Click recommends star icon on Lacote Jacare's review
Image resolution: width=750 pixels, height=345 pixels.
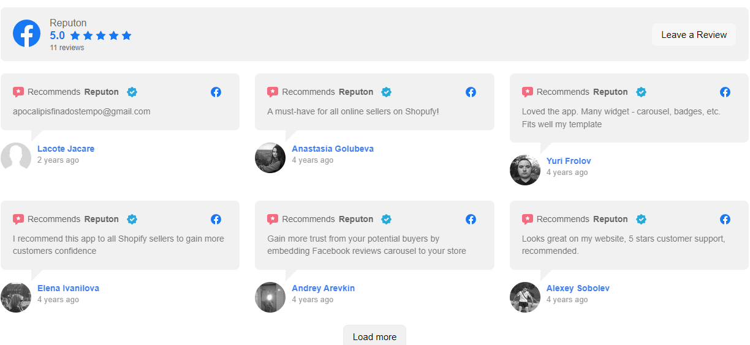point(18,92)
